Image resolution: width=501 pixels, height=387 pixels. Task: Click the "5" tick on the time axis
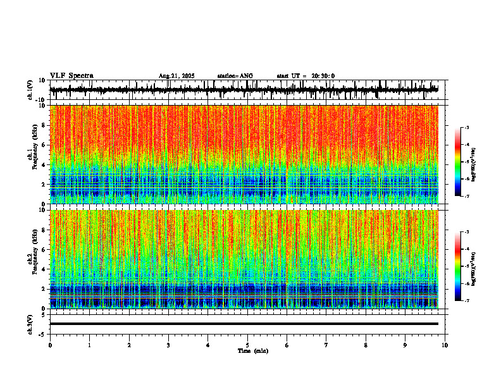point(247,345)
